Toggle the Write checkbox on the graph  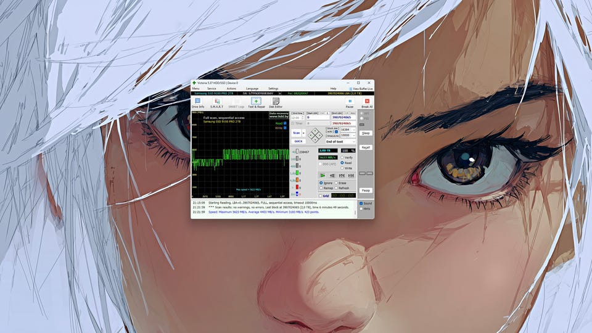tap(285, 128)
